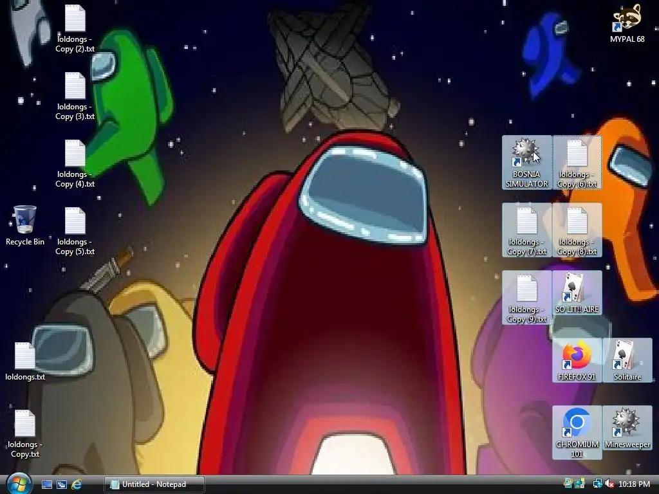The image size is (659, 494).
Task: Click Switch between windows quick launch icon
Action: pyautogui.click(x=62, y=485)
